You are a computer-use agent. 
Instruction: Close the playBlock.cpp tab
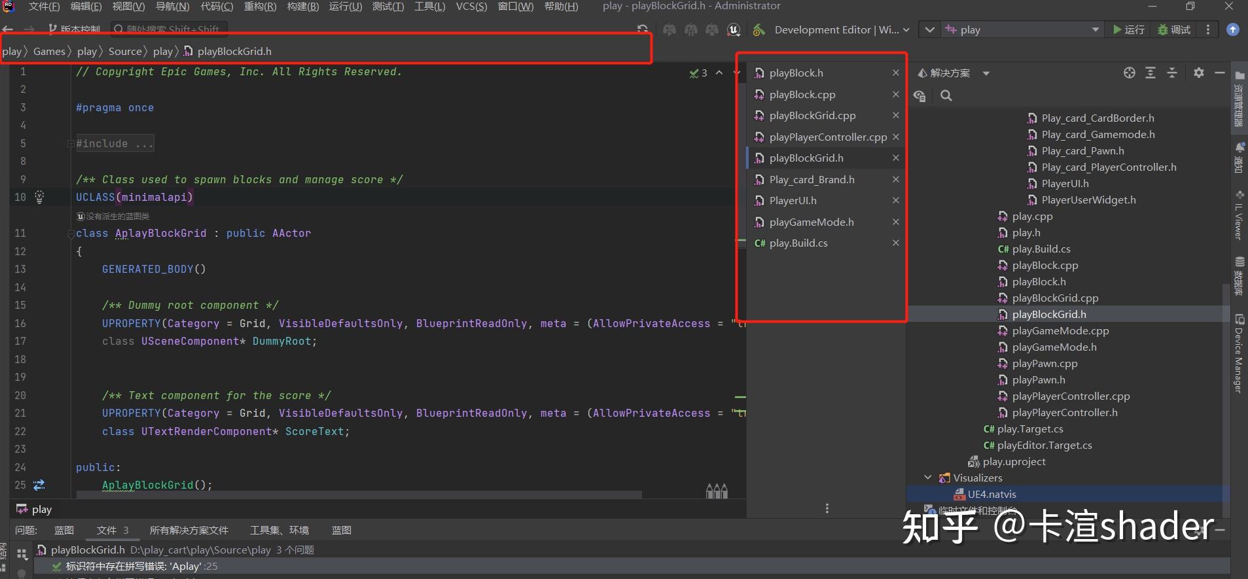895,94
